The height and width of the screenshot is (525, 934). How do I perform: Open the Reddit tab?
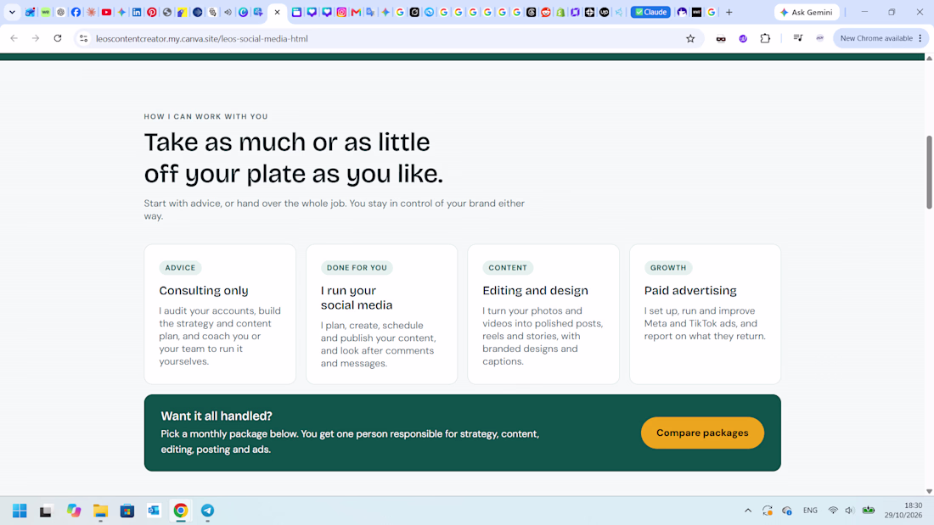pyautogui.click(x=546, y=12)
